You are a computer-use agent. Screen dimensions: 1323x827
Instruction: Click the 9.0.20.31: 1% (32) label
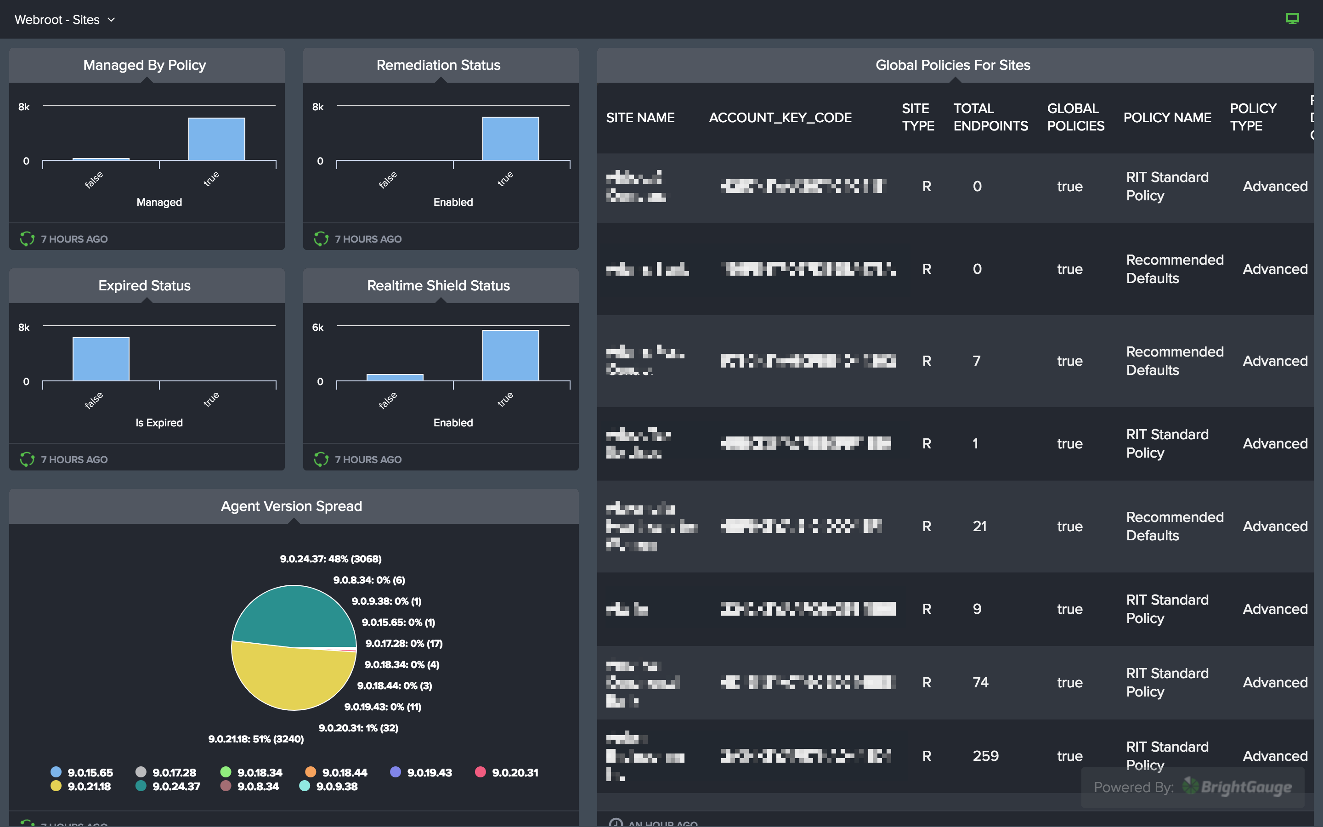359,727
